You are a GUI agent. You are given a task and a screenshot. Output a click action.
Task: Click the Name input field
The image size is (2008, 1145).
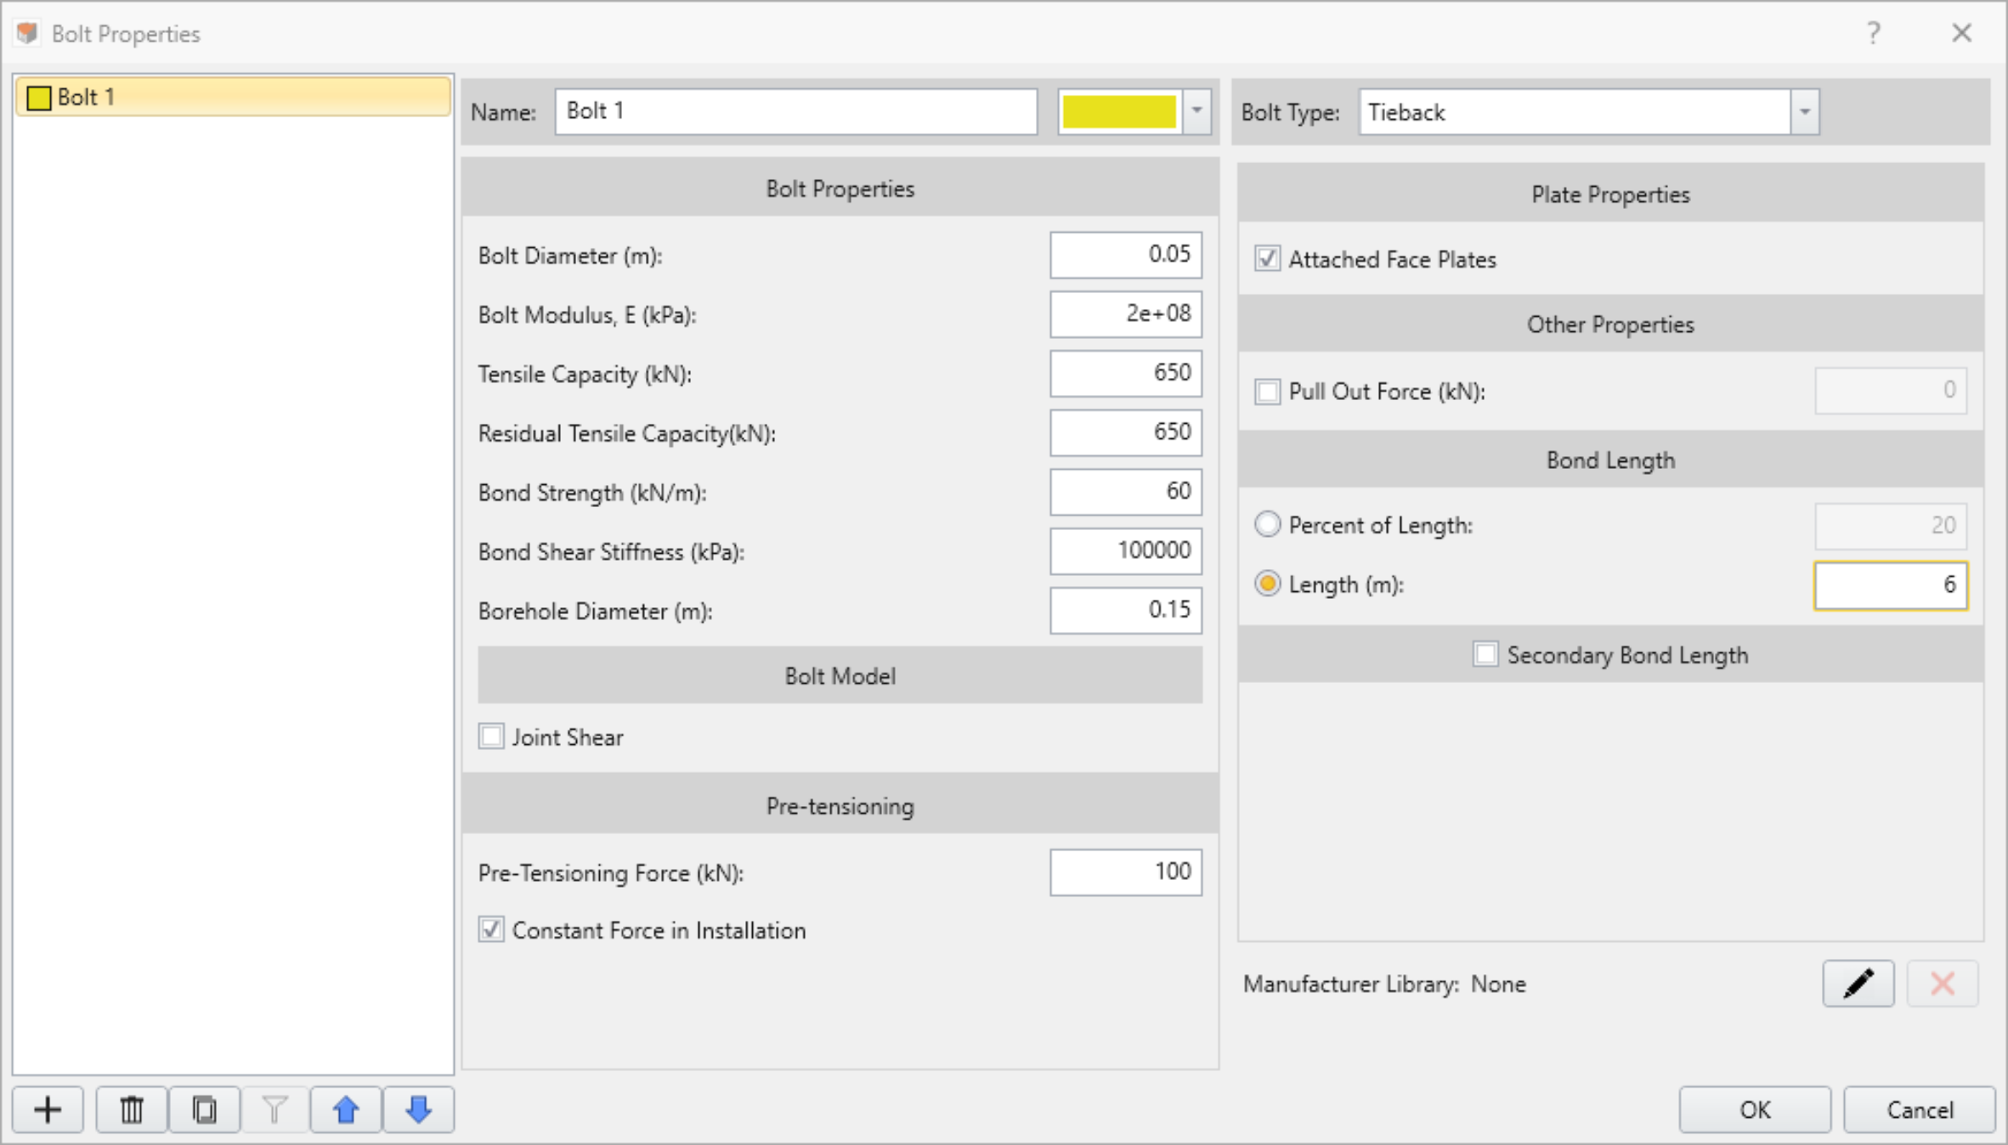point(796,111)
